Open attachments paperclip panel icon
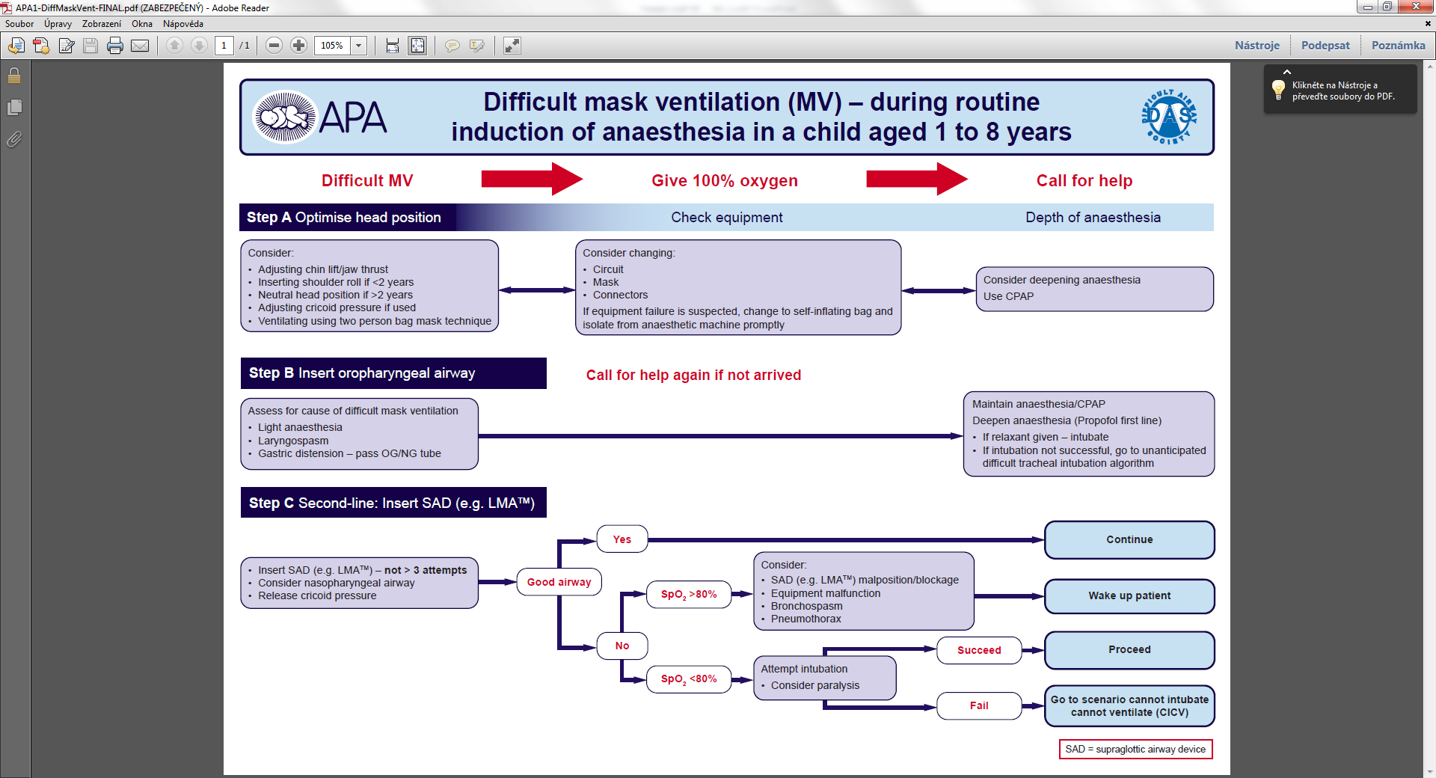This screenshot has height=778, width=1436. [14, 139]
